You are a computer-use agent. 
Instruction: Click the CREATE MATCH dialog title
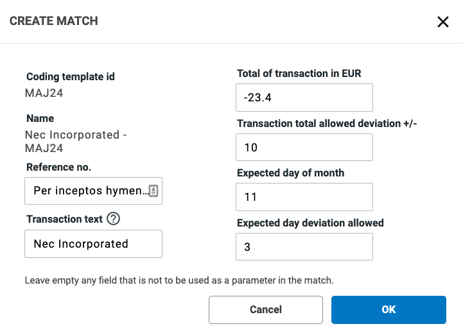pos(54,21)
